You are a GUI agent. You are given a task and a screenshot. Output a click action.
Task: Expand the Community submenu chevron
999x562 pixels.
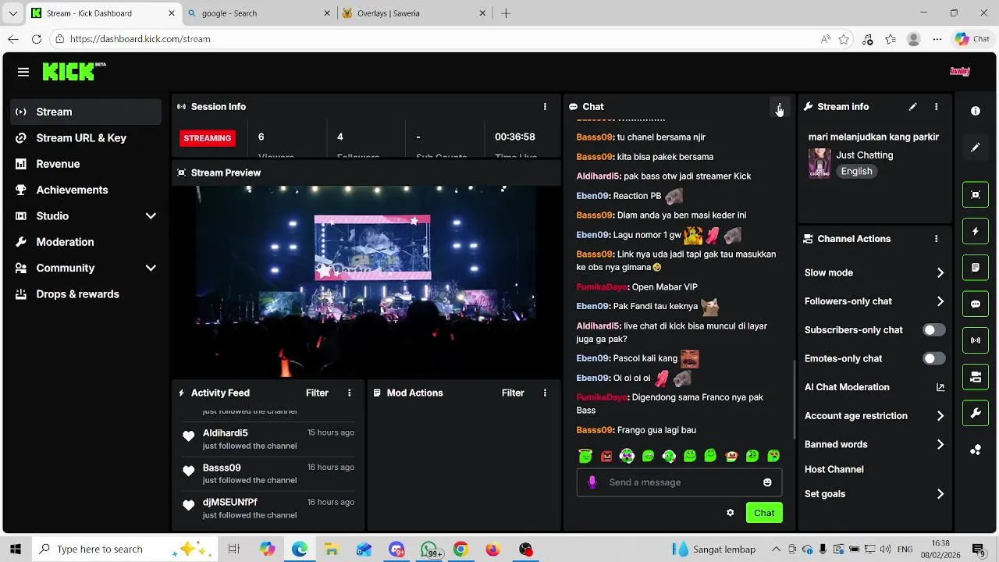pyautogui.click(x=151, y=268)
